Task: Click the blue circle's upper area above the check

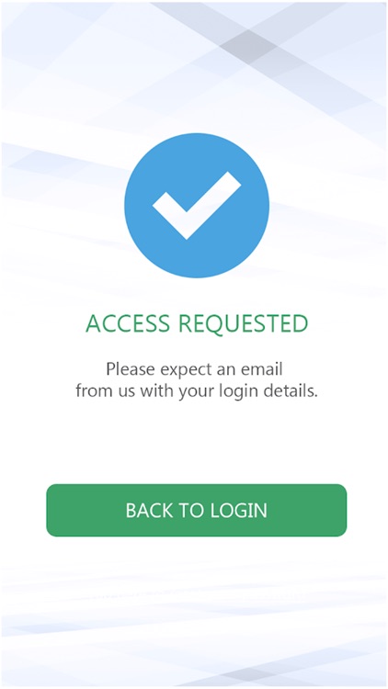Action: pyautogui.click(x=197, y=152)
